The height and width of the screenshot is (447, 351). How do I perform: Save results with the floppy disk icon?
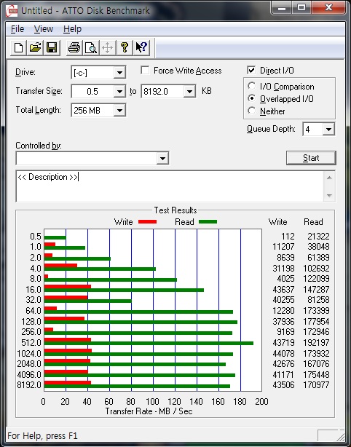tap(52, 47)
